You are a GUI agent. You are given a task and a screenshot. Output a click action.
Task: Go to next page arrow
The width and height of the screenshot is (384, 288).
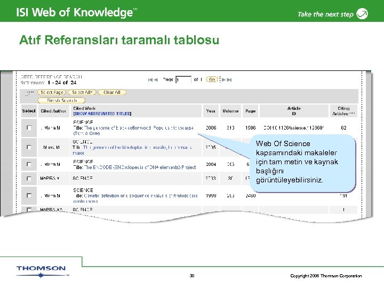point(224,80)
